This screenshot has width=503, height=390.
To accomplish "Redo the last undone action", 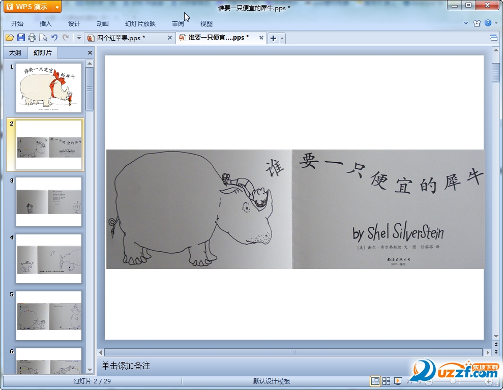I will coord(66,38).
